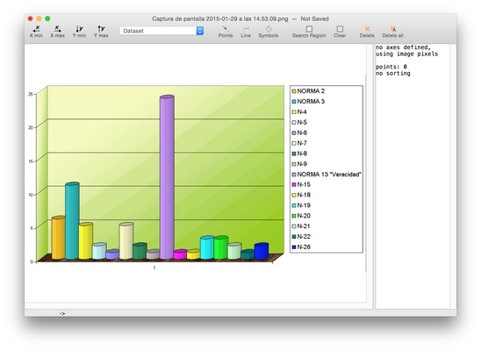Click the "->" status bar indicator

click(x=62, y=313)
